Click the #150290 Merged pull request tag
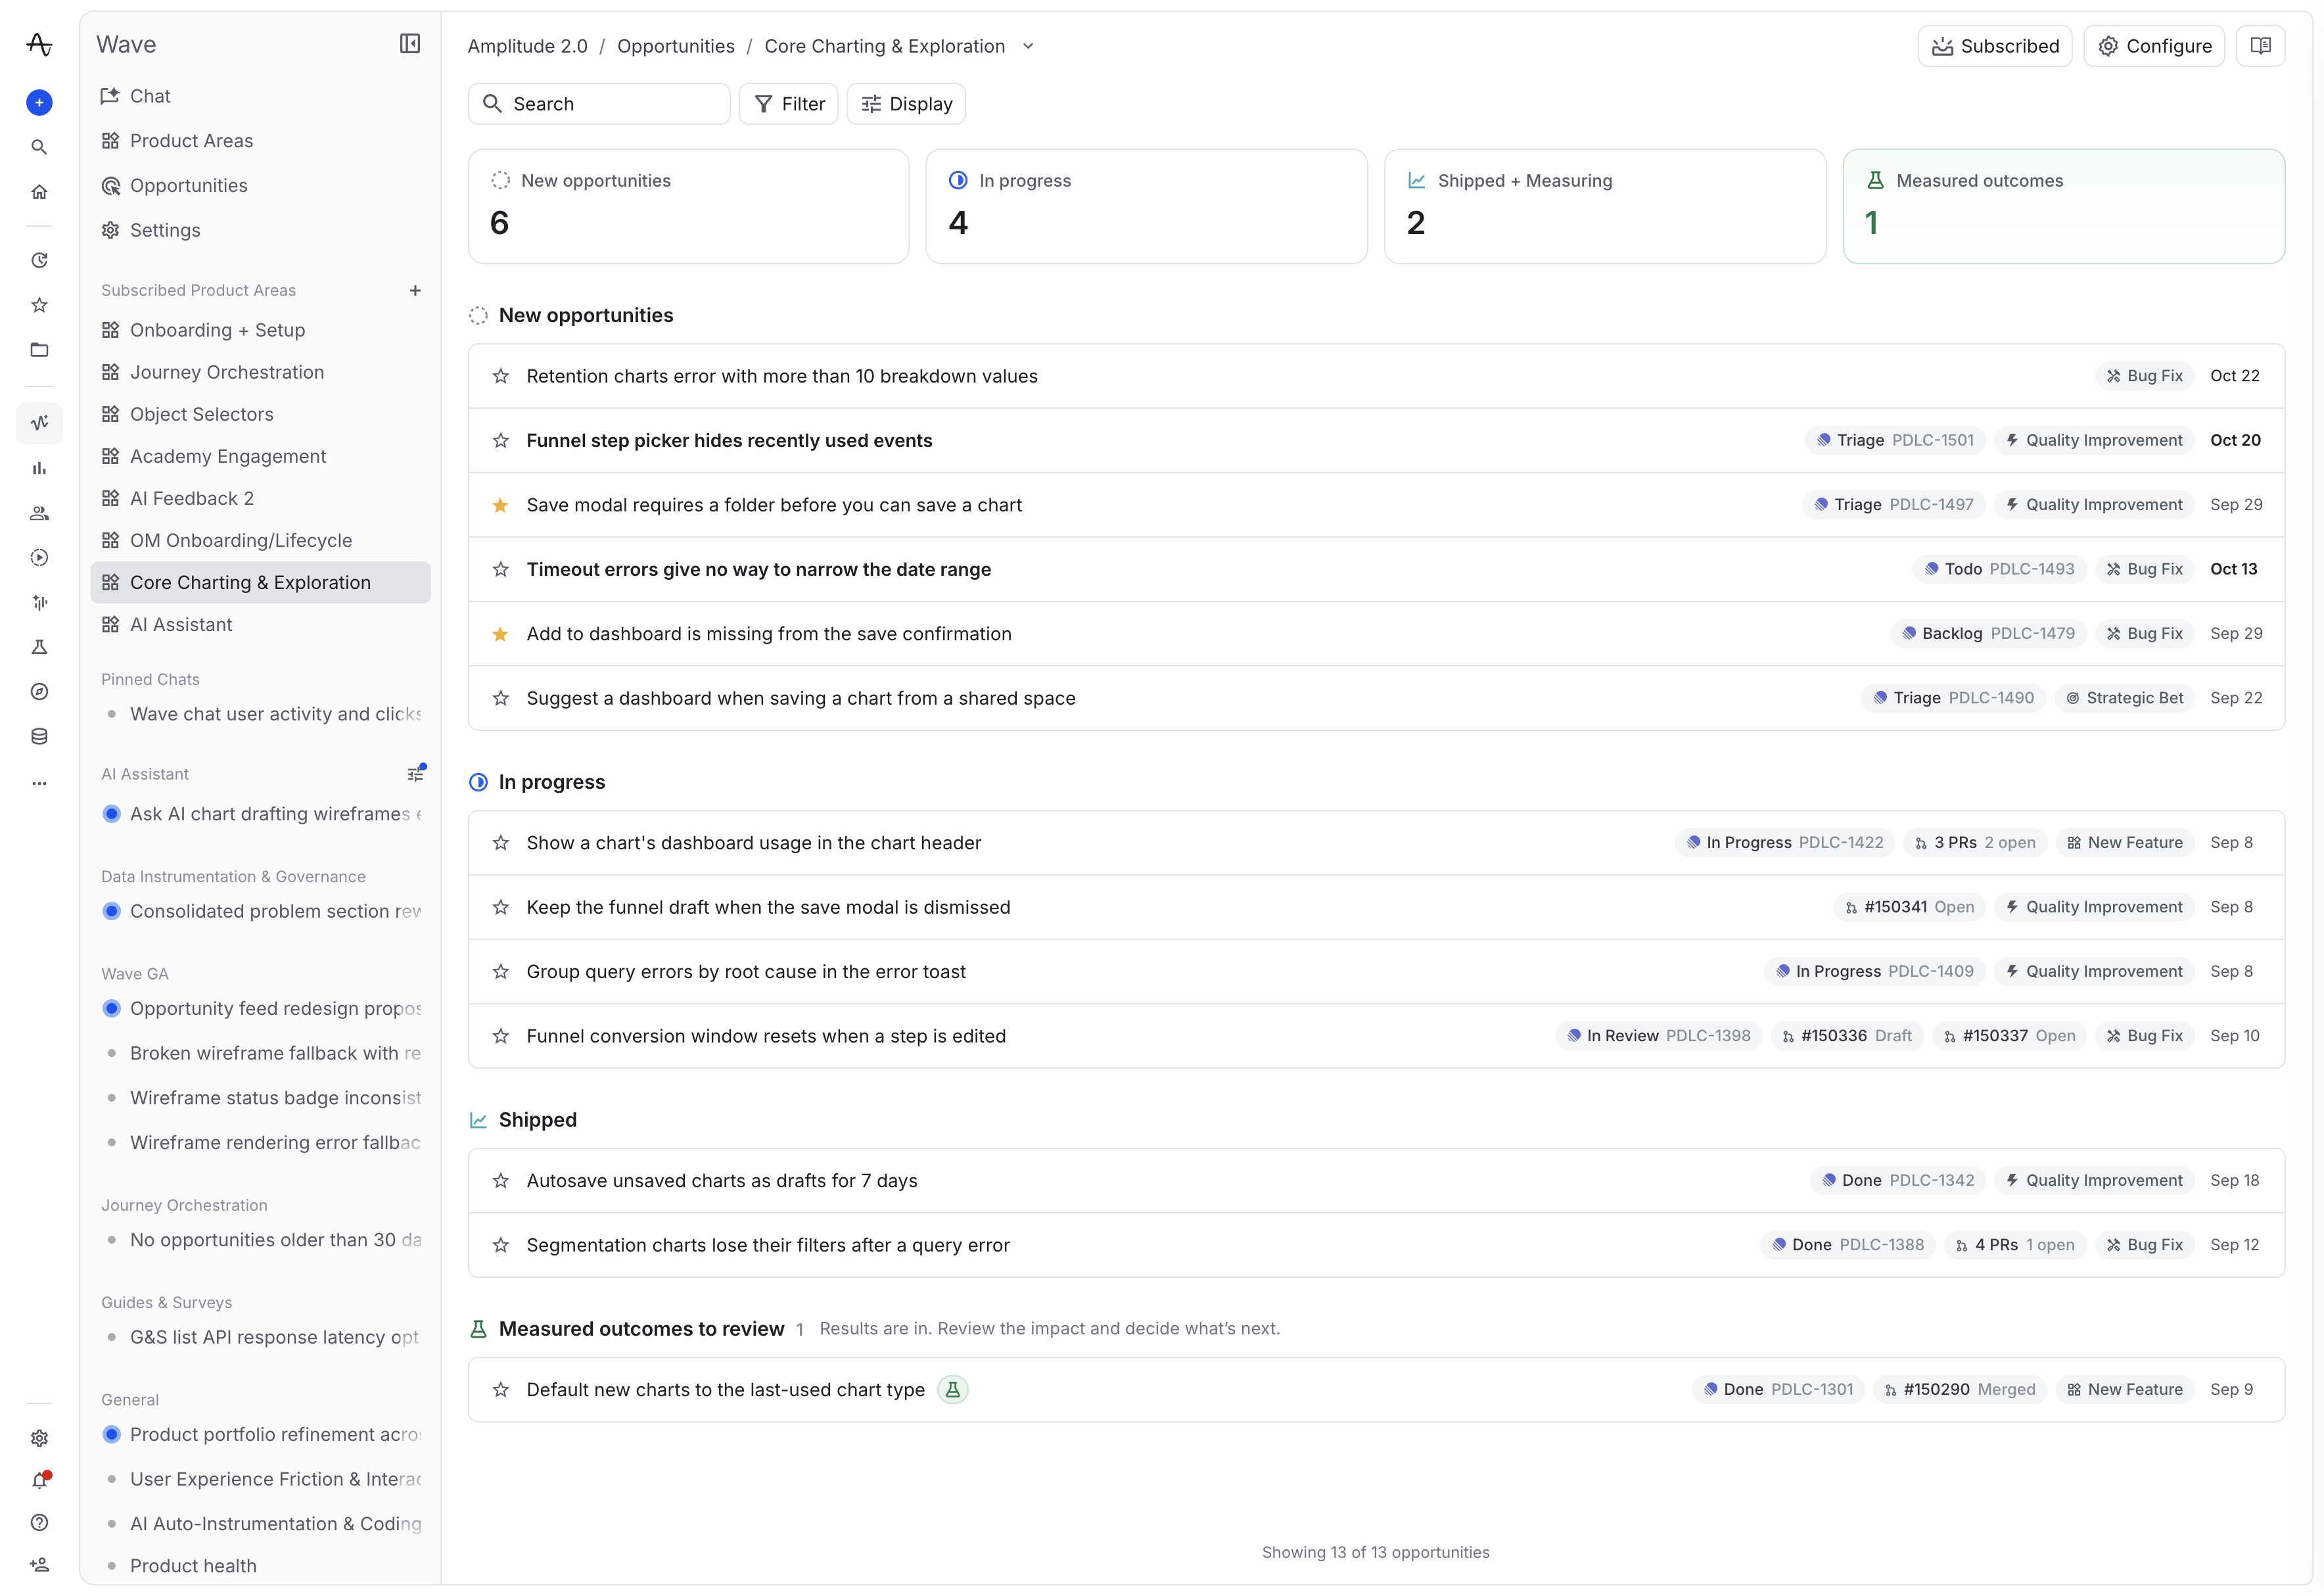The width and height of the screenshot is (2324, 1596). click(x=1960, y=1390)
